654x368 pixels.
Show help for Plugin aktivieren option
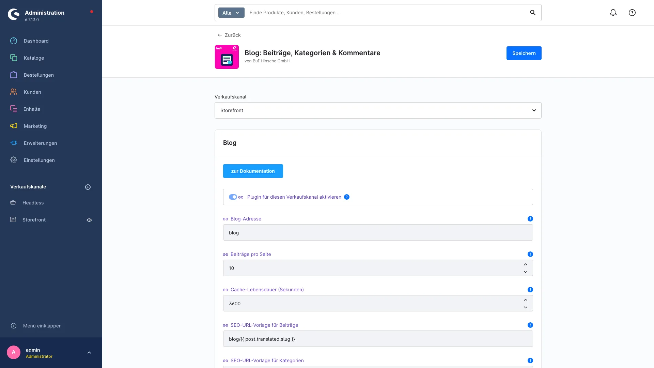click(347, 197)
